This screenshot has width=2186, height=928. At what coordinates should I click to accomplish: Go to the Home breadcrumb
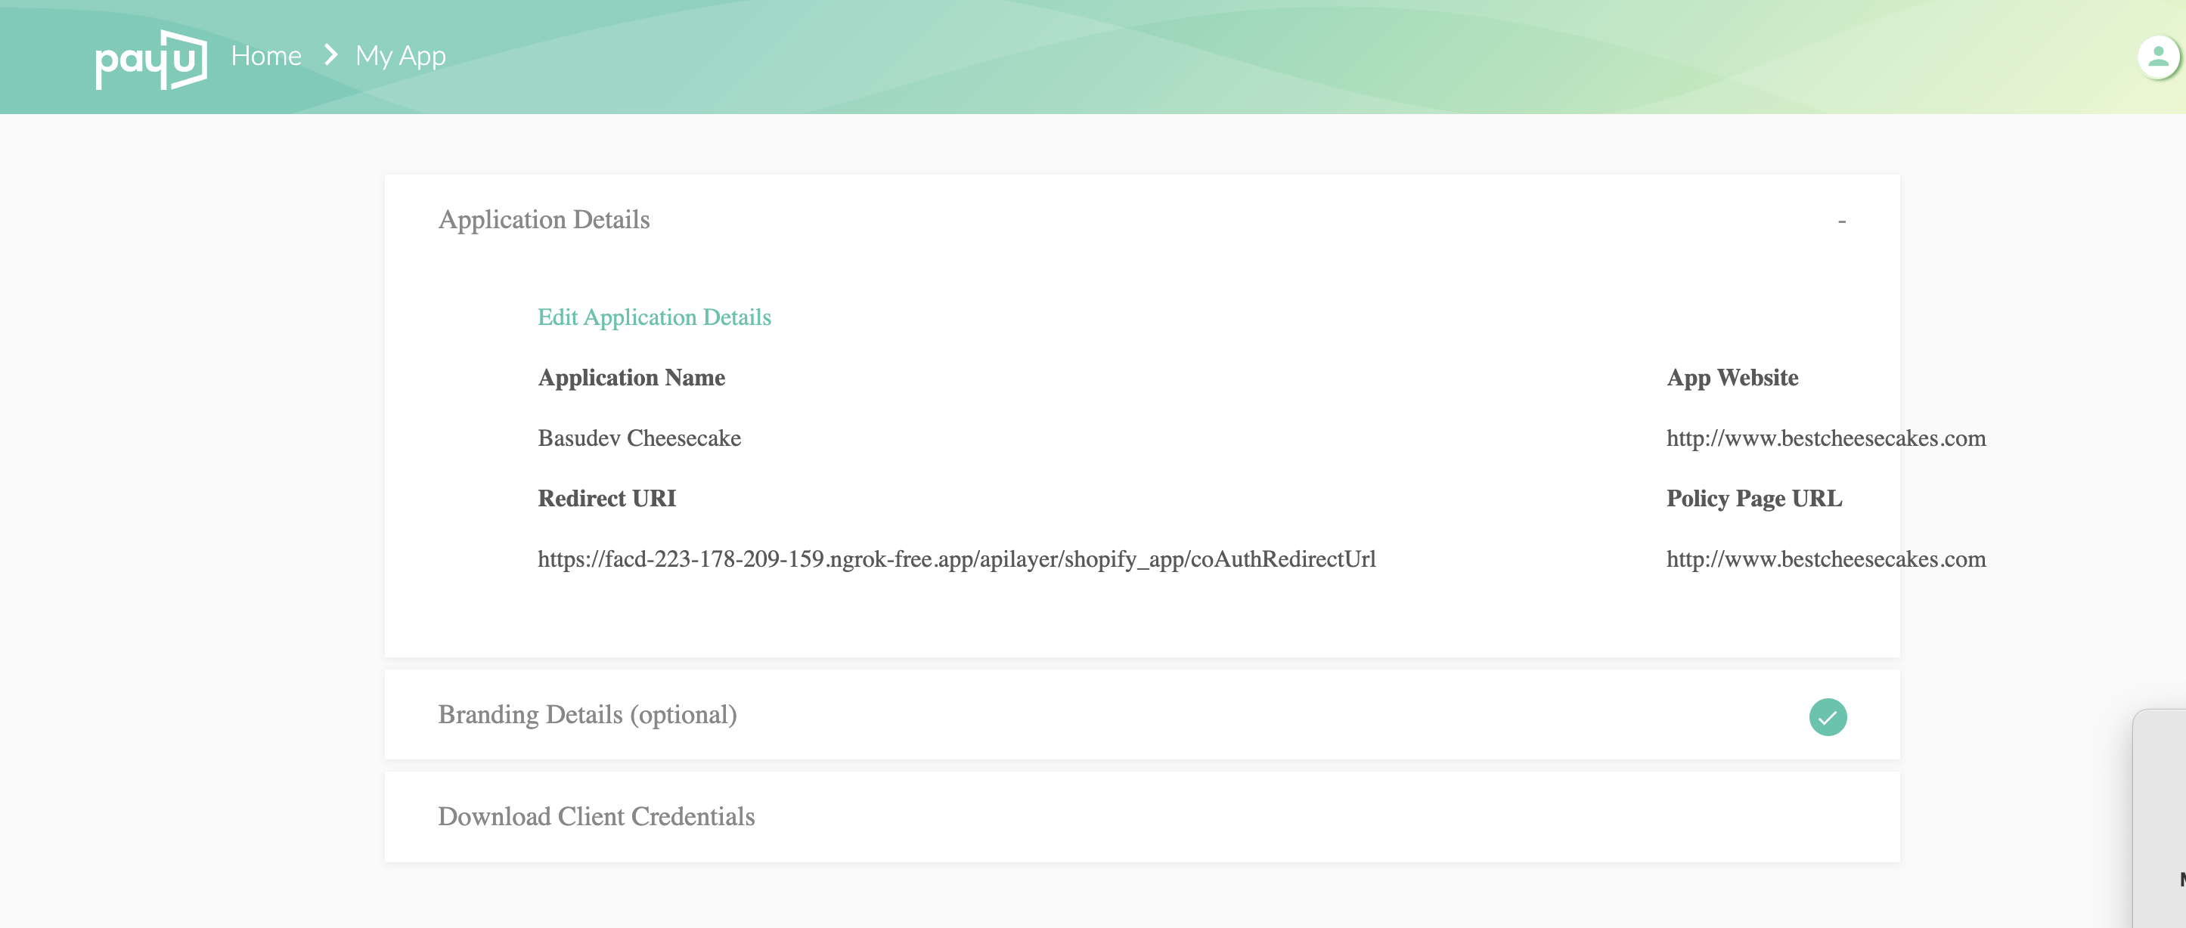tap(266, 56)
